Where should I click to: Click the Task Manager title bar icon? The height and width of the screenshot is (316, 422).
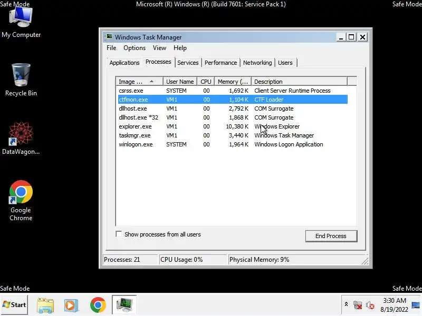[109, 37]
